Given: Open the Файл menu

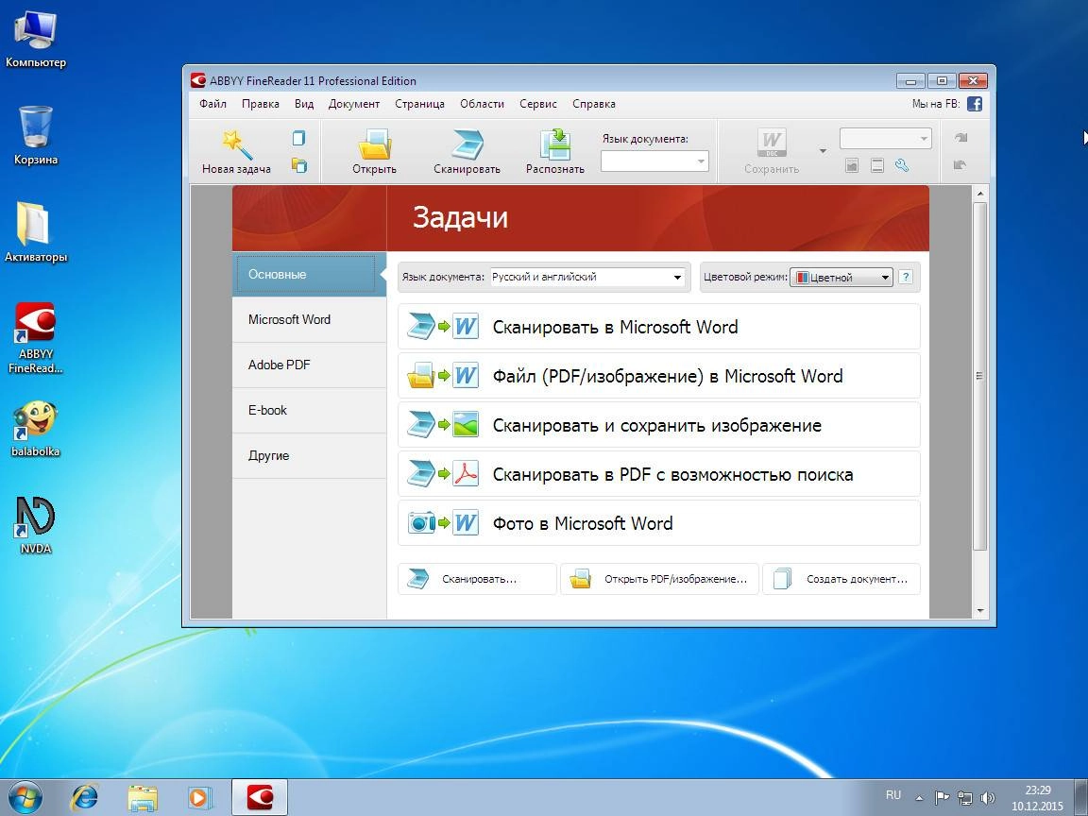Looking at the screenshot, I should (x=213, y=103).
